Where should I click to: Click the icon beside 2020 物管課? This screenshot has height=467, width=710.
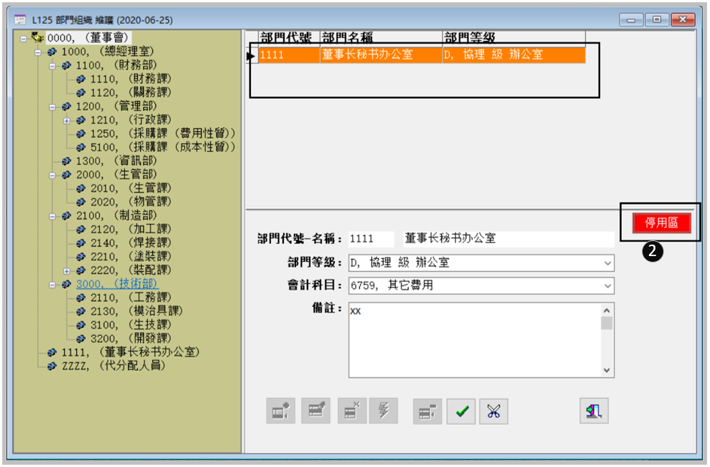[x=81, y=202]
